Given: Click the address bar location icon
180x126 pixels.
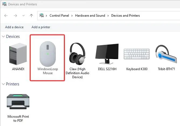Looking at the screenshot, I should (41, 16).
